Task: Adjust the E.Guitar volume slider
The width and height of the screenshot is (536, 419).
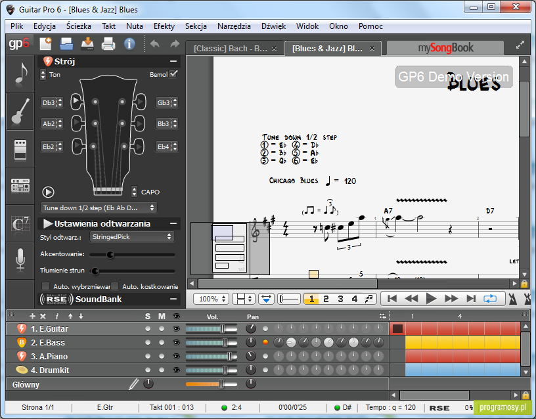Action: (212, 329)
